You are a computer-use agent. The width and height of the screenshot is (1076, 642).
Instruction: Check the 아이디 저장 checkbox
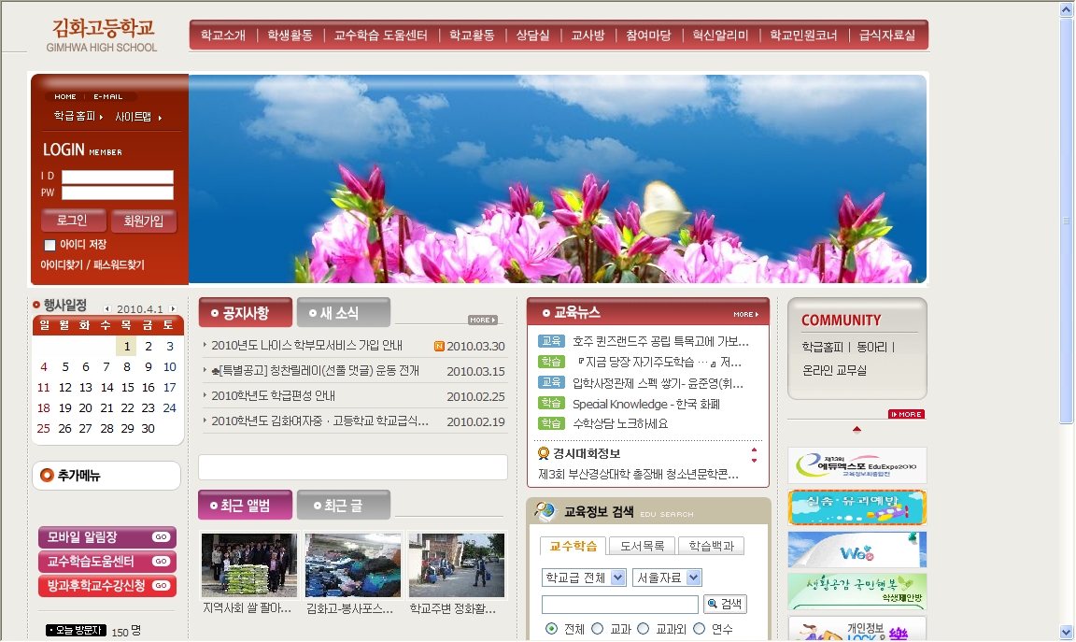tap(50, 245)
